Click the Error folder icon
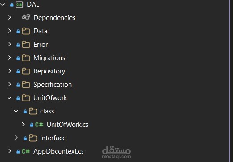The width and height of the screenshot is (233, 162). pos(26,45)
